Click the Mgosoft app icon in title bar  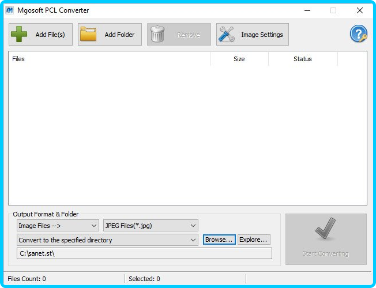tap(10, 10)
